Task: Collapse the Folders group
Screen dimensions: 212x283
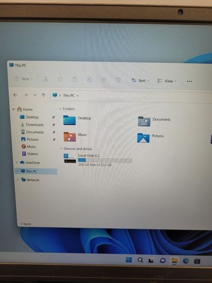Action: (60, 109)
